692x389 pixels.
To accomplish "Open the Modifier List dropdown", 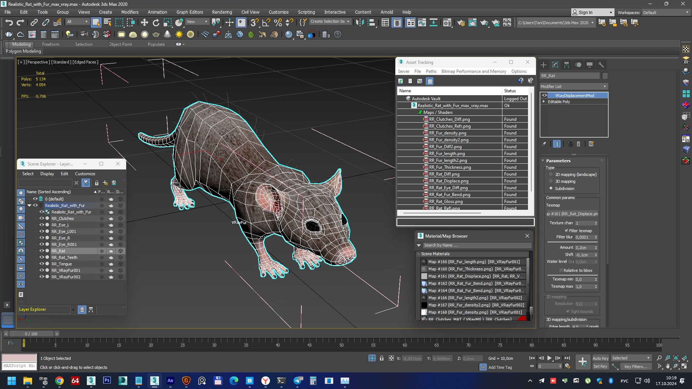I will tap(573, 87).
